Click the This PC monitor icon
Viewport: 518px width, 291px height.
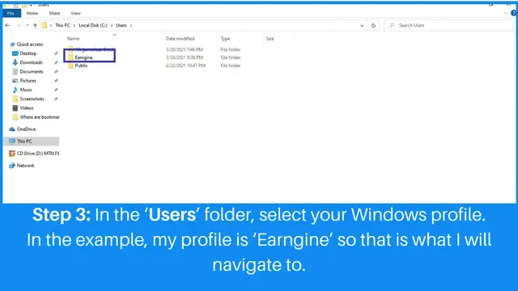pos(12,141)
